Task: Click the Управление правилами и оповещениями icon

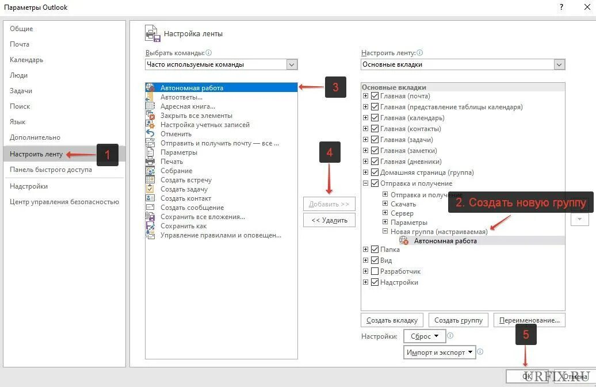Action: tap(150, 235)
